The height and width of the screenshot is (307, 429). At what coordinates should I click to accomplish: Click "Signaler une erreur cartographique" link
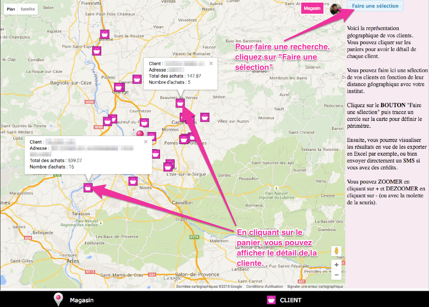pyautogui.click(x=315, y=286)
